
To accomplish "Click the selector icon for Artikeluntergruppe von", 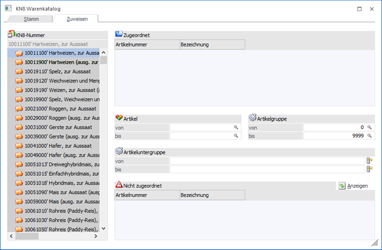I will pos(370,161).
